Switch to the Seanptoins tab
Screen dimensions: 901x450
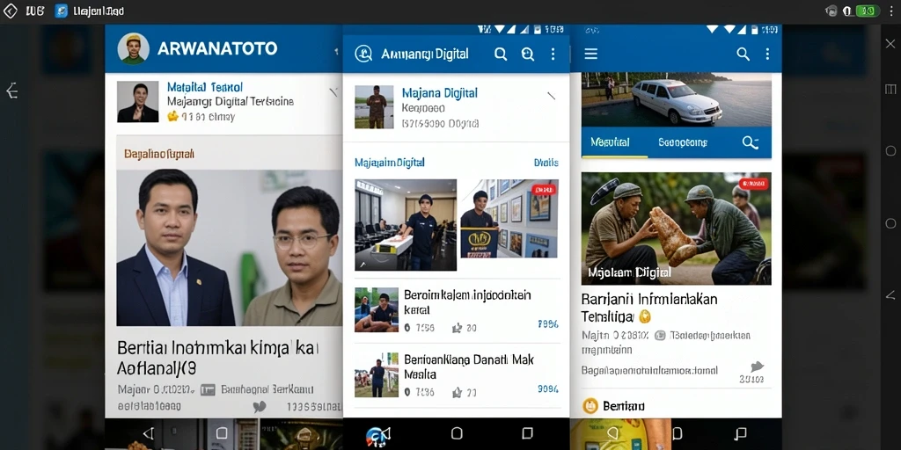[x=683, y=142]
